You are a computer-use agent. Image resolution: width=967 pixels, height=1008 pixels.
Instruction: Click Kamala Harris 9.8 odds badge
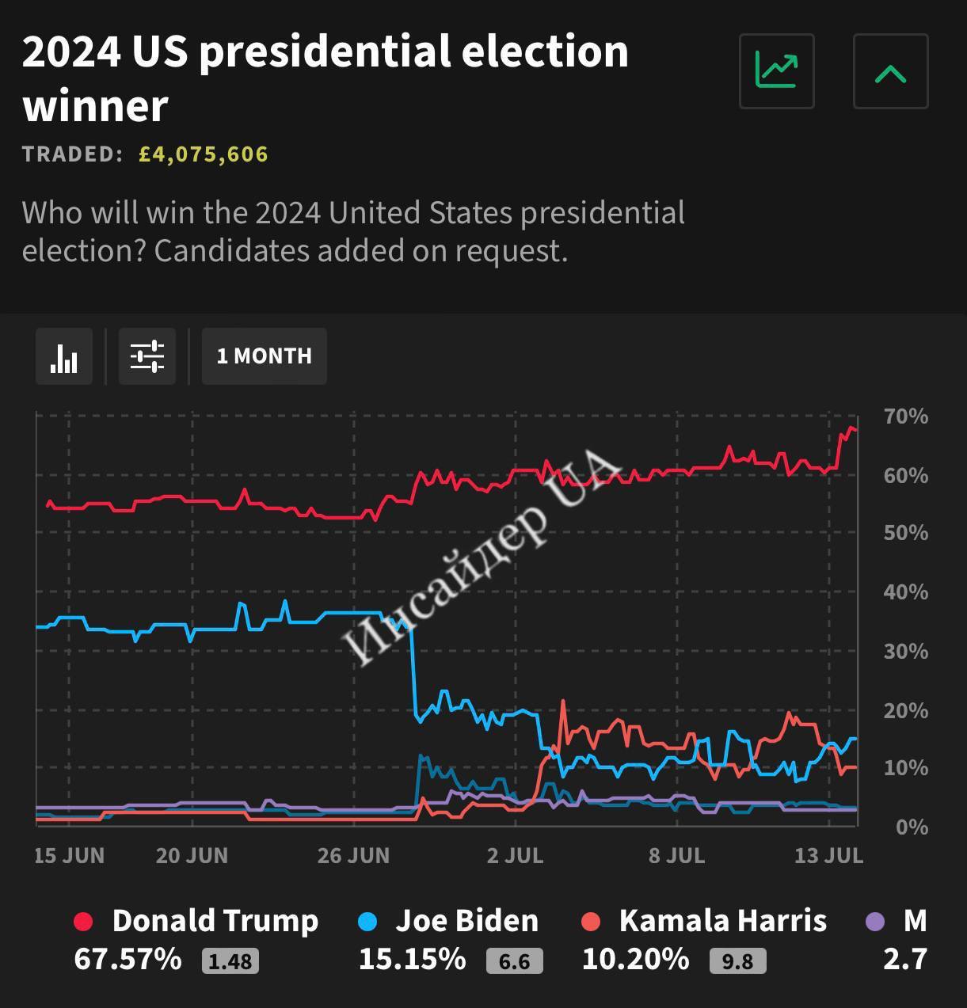(737, 961)
